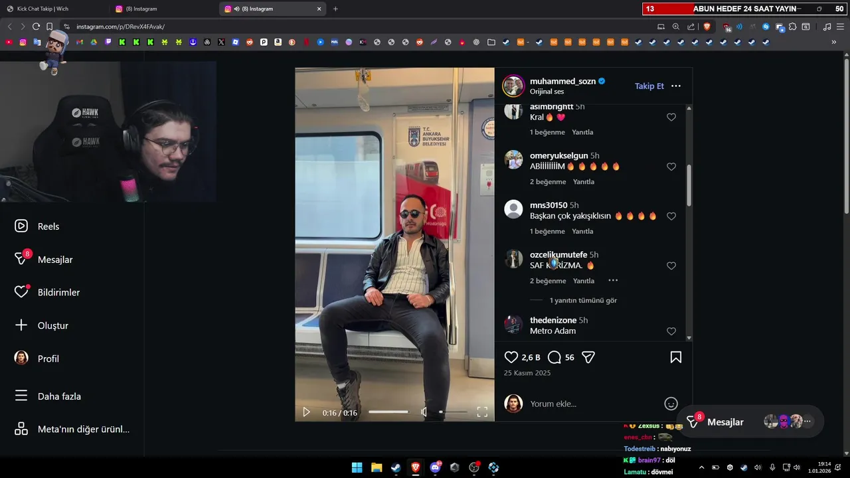The image size is (850, 478).
Task: Open omeryukselgun's profile link
Action: [558, 155]
